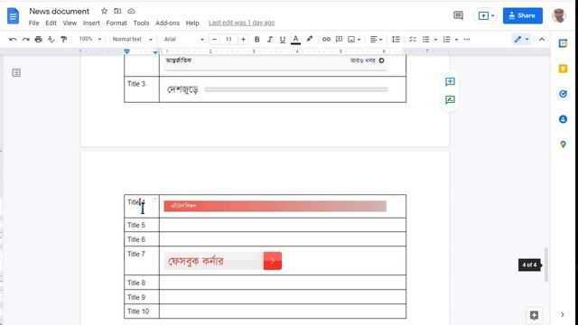Open the zoom level 100% dropdown
578x325 pixels.
[x=90, y=39]
